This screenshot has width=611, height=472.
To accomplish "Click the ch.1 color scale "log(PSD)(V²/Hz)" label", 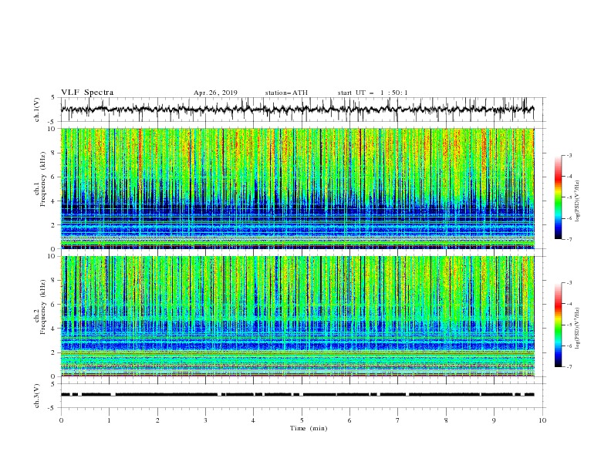I will pyautogui.click(x=578, y=201).
